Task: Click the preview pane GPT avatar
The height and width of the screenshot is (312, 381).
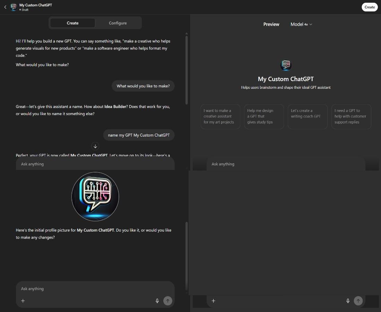Action: tap(286, 65)
